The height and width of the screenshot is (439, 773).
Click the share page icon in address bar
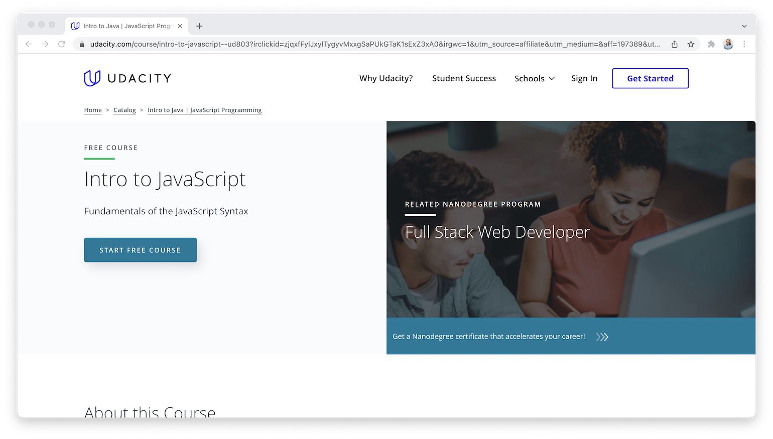(675, 44)
